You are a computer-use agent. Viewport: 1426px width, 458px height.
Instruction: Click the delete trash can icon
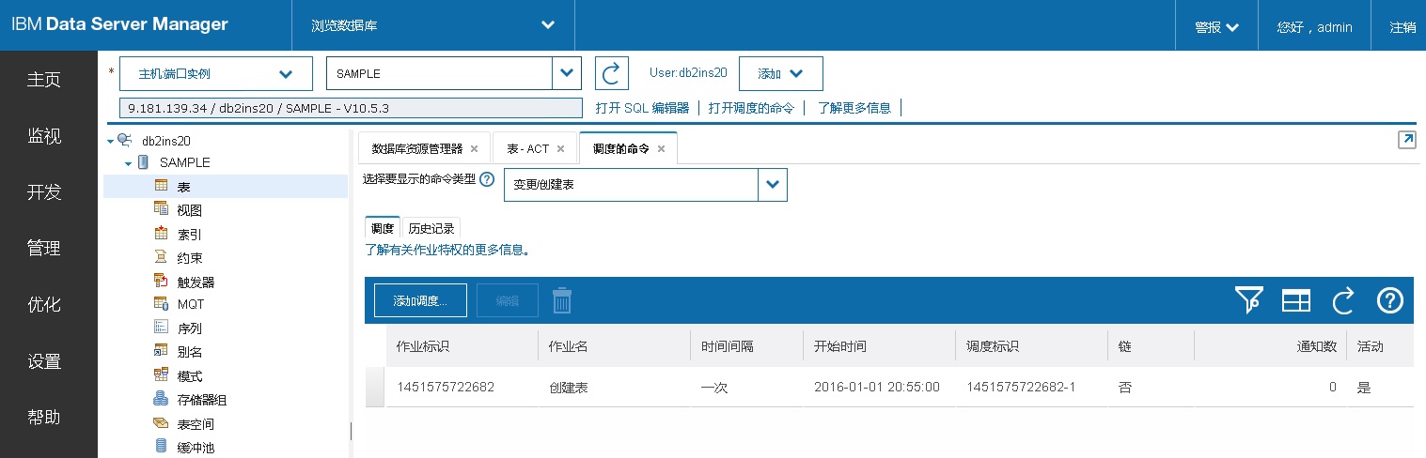coord(562,300)
